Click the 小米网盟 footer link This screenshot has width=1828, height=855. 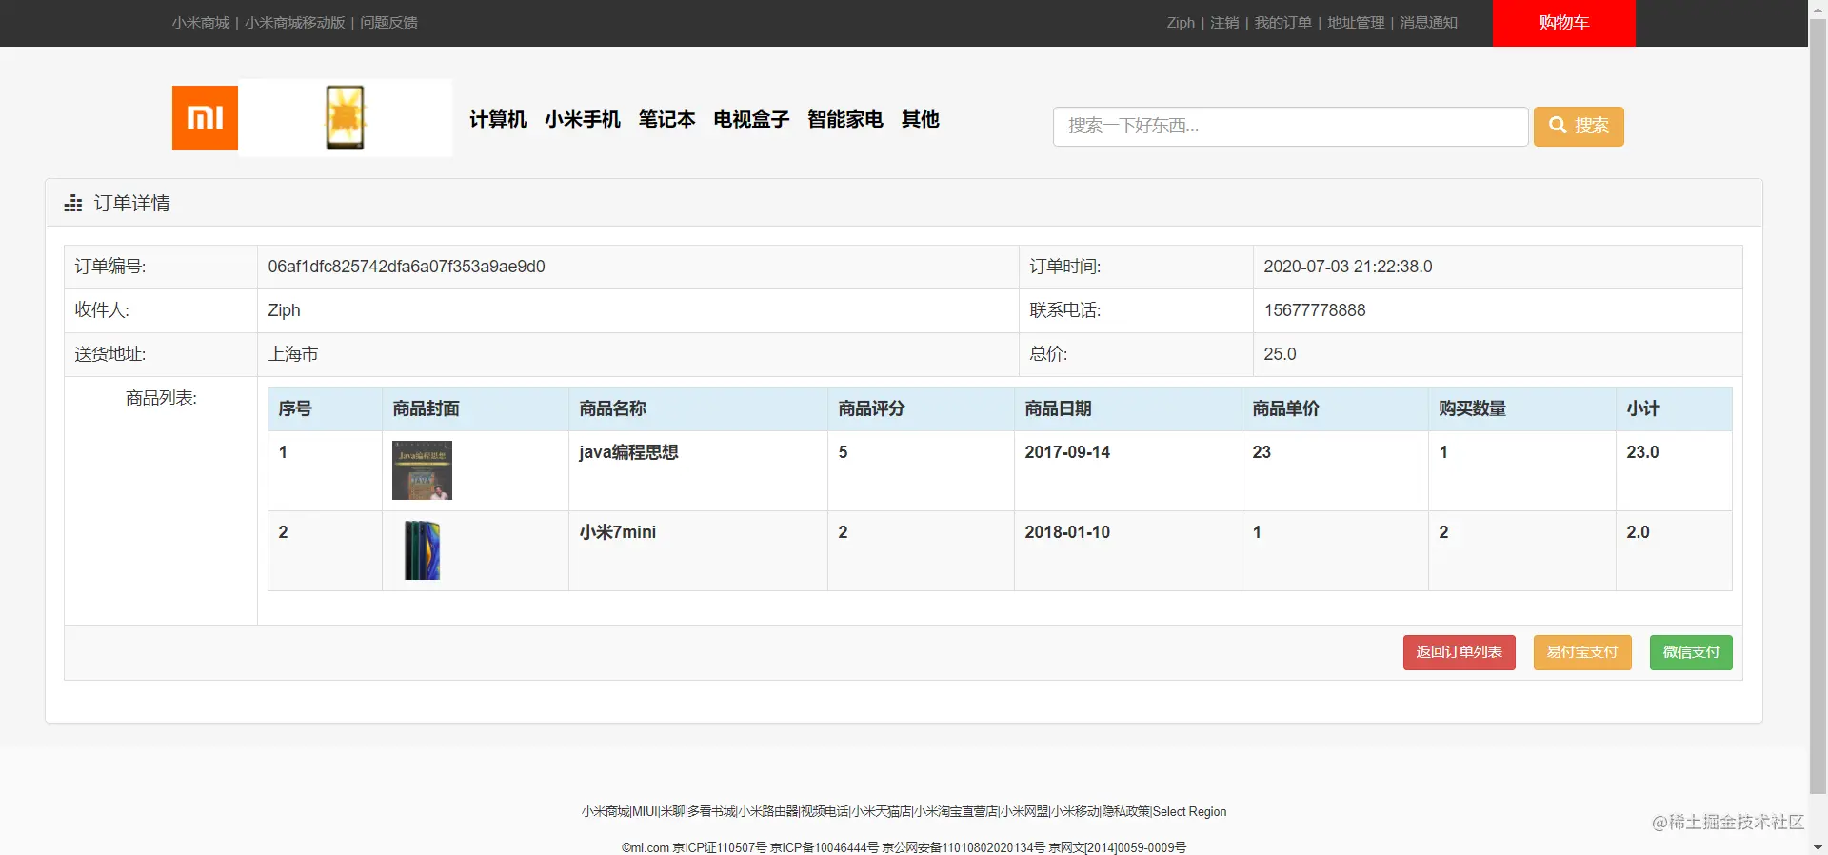point(1025,812)
